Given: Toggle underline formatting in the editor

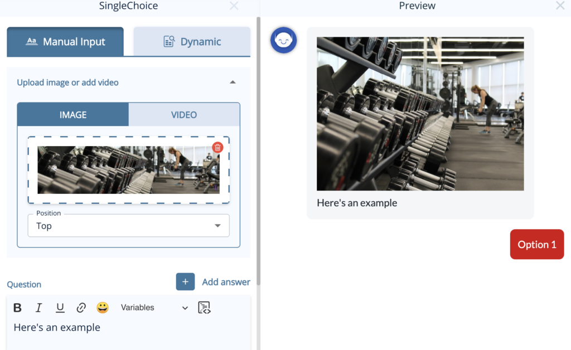Looking at the screenshot, I should click(60, 307).
